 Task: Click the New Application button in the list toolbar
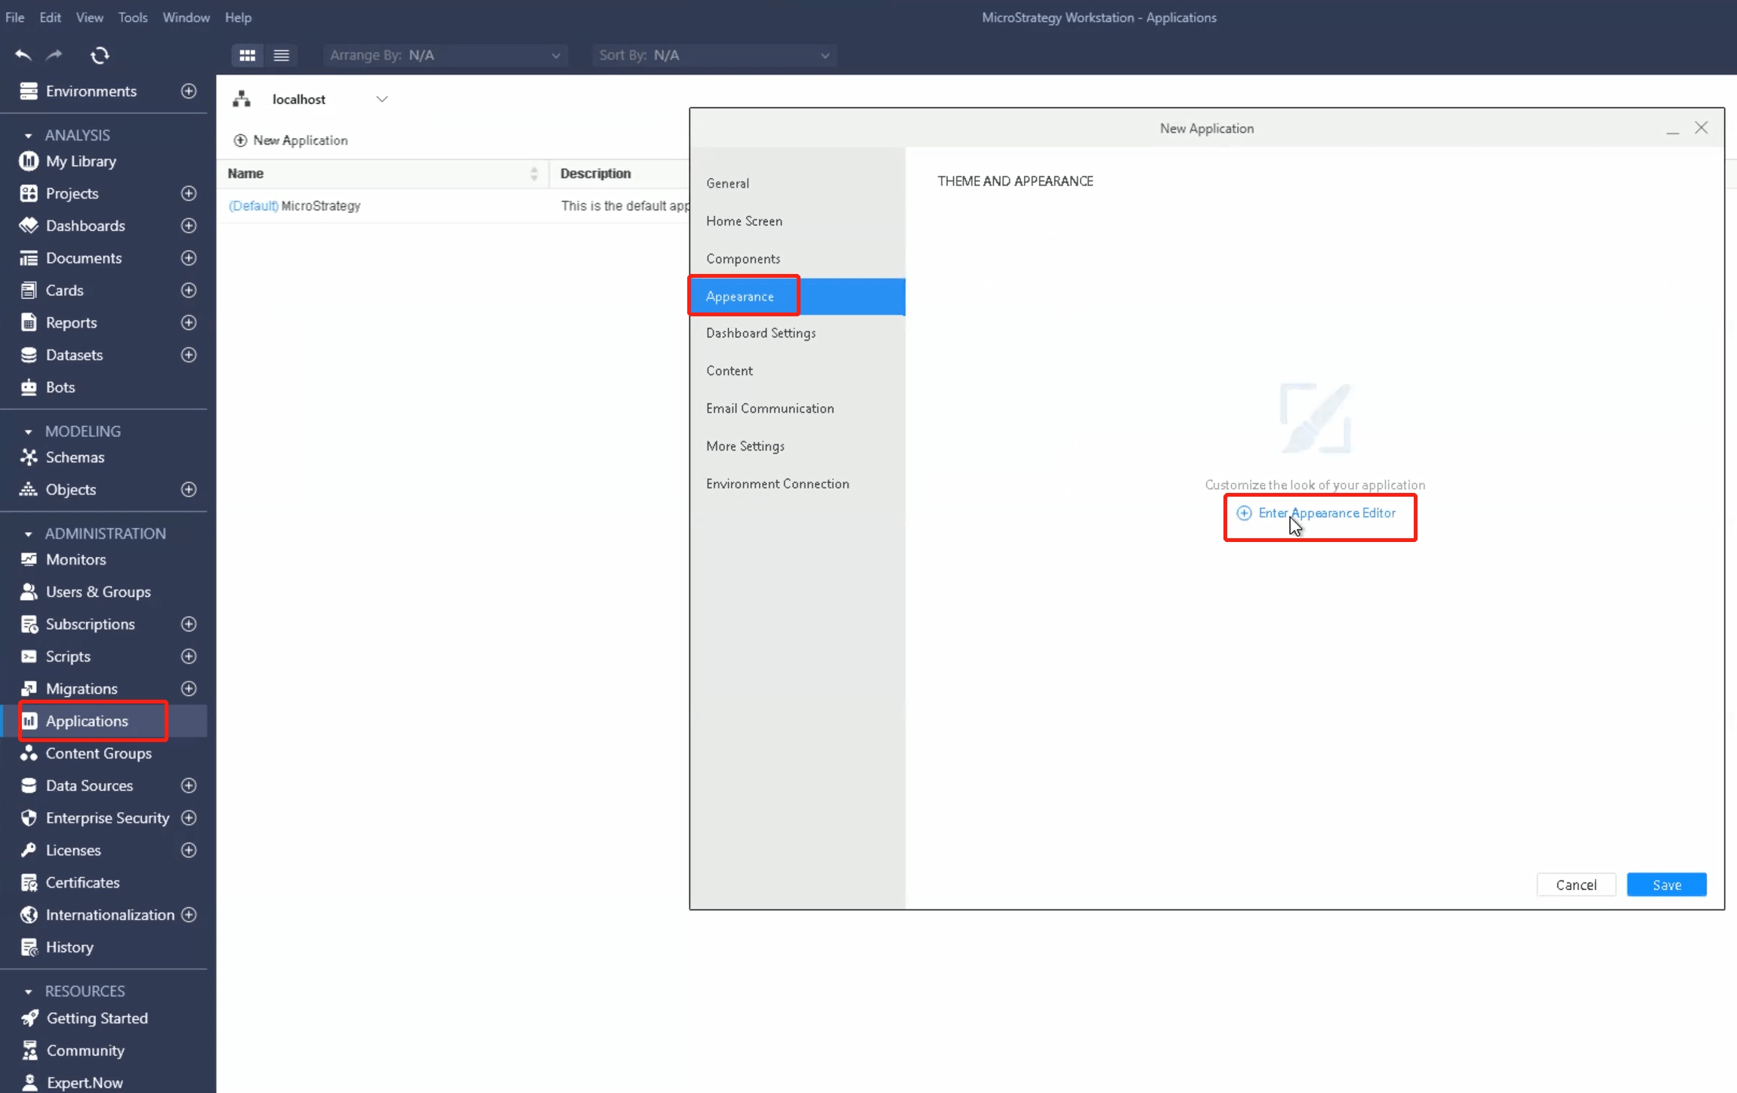point(291,140)
